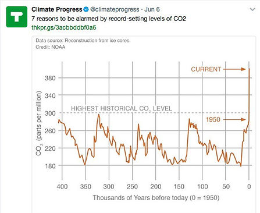Click the green Climate Progress avatar icon
260x213 pixels.
tap(17, 17)
